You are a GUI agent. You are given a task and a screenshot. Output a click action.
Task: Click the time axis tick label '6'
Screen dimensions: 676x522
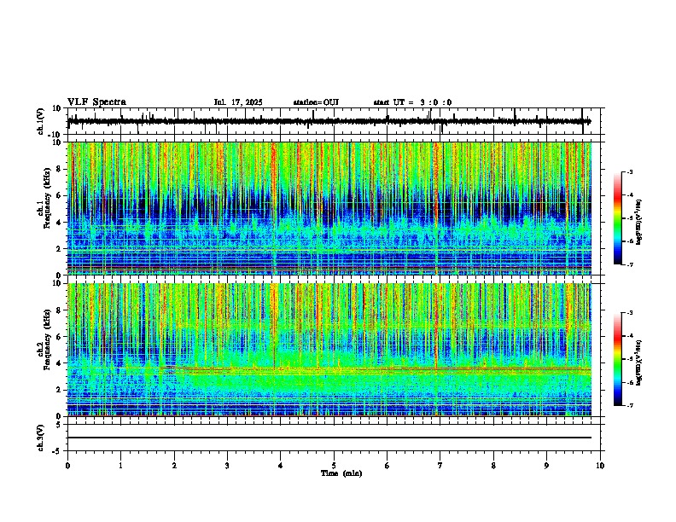pyautogui.click(x=388, y=466)
